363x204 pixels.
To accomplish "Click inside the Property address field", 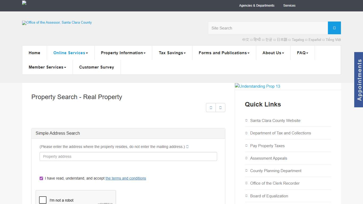I will coord(128,156).
